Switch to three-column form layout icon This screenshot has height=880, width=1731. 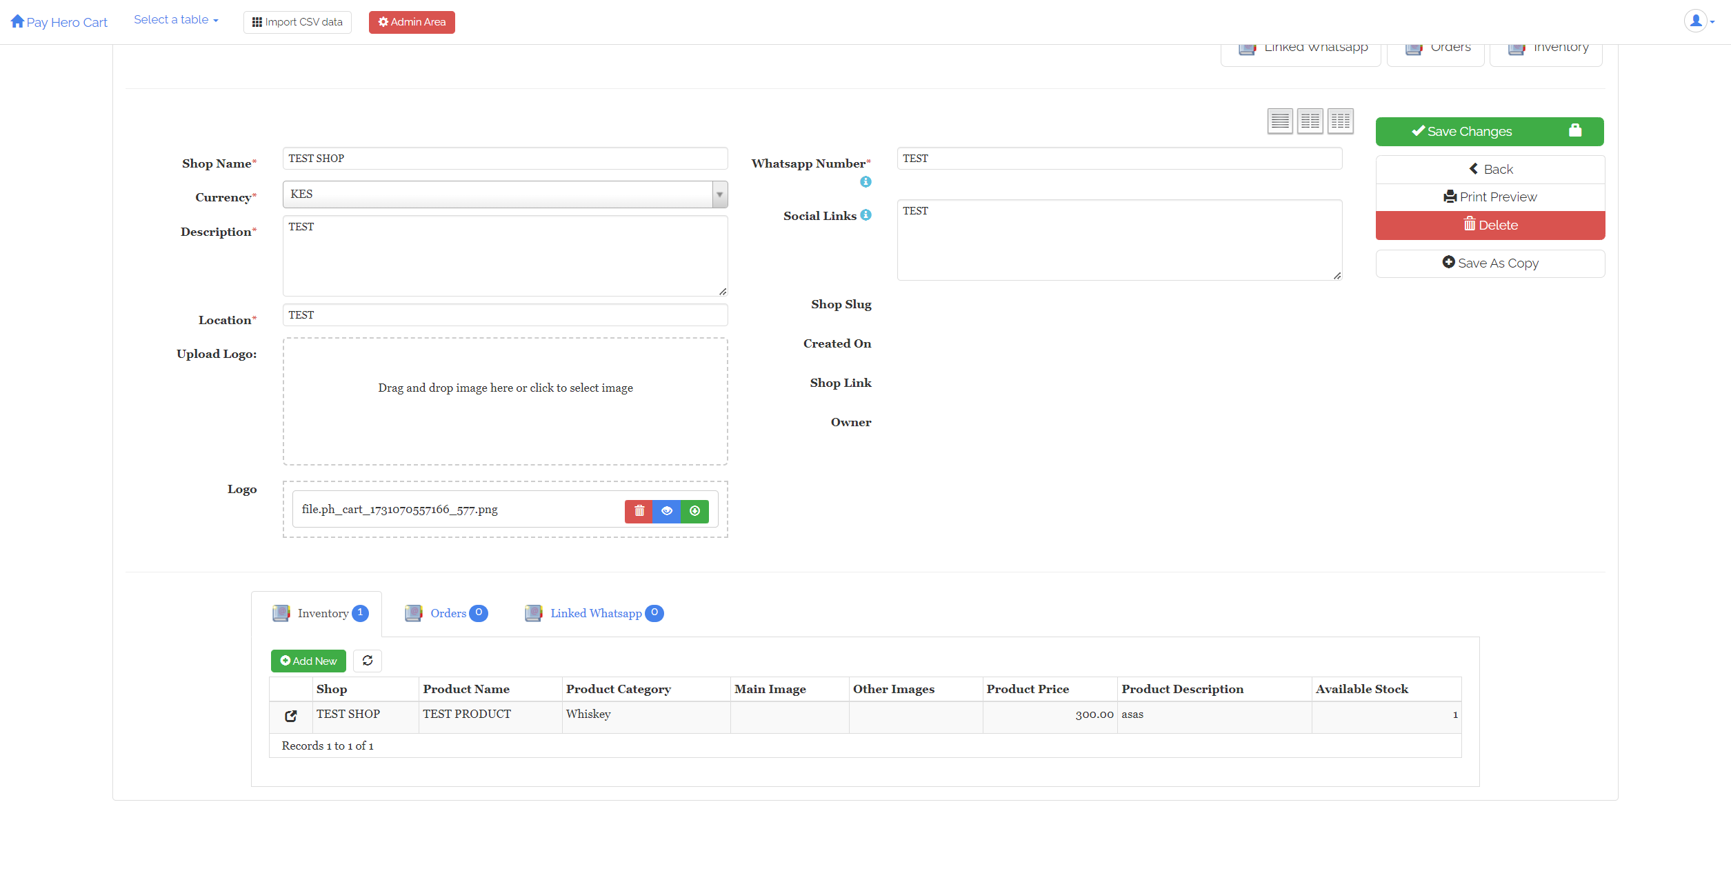[x=1340, y=121]
